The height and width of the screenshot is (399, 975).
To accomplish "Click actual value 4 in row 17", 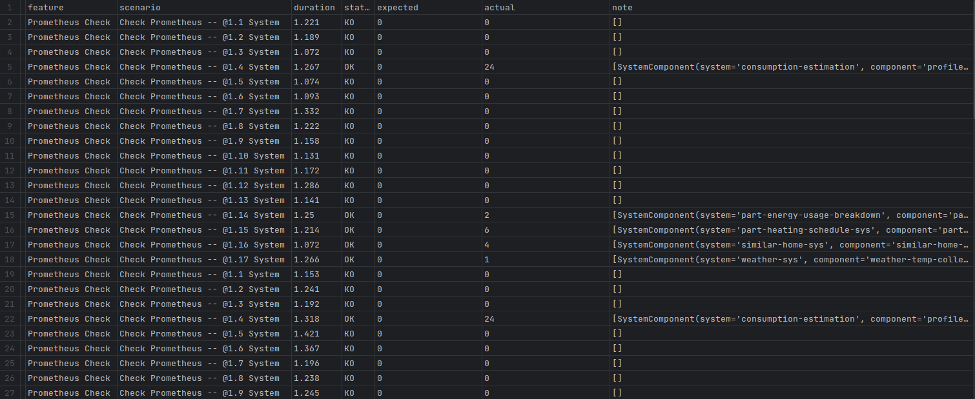I will tap(486, 245).
